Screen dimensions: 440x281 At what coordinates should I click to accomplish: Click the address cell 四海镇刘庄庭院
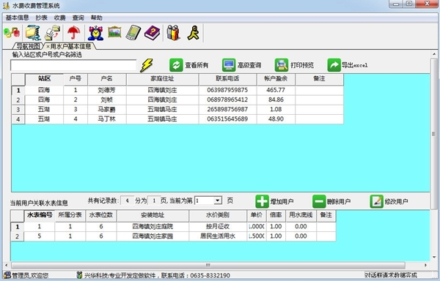153,226
